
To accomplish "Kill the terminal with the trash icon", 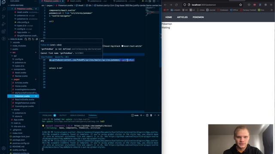I will coord(151,115).
